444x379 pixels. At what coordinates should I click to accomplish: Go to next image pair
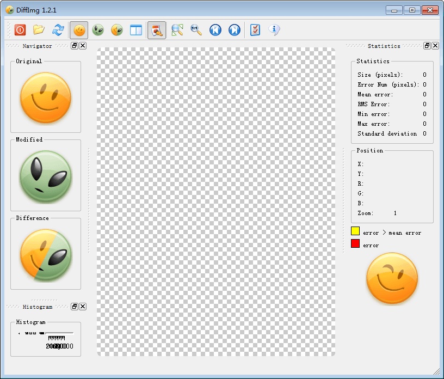pos(234,30)
